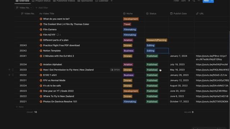This screenshot has height=129, width=230.
Task: Click the Filter button in toolbar
Action: (176, 1)
